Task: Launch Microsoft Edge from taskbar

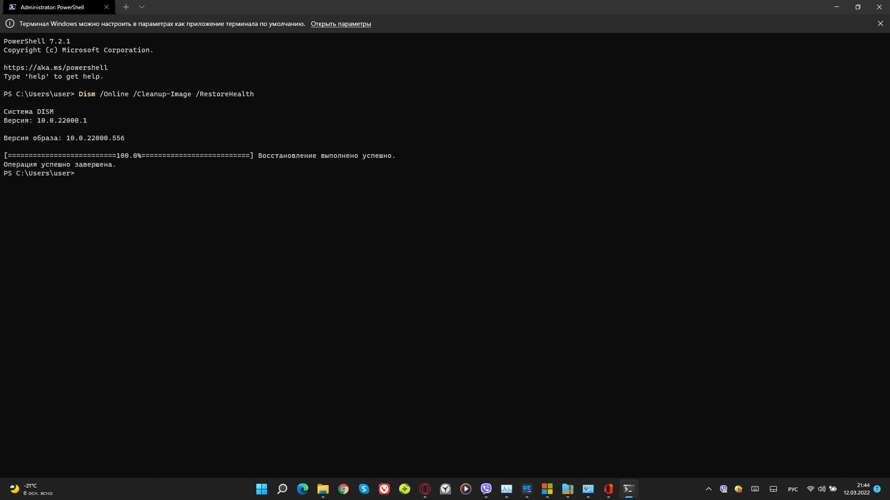Action: click(x=302, y=489)
